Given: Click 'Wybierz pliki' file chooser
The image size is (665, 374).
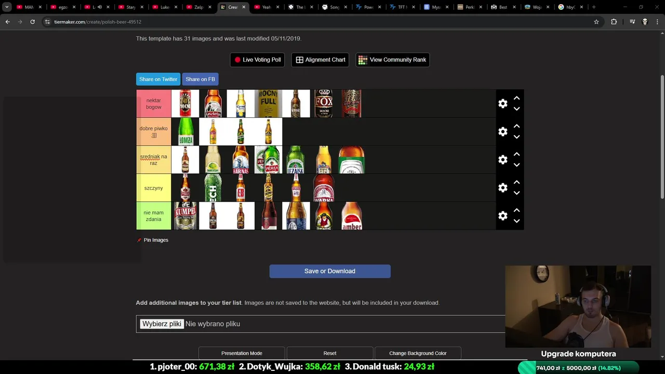Looking at the screenshot, I should coord(162,324).
